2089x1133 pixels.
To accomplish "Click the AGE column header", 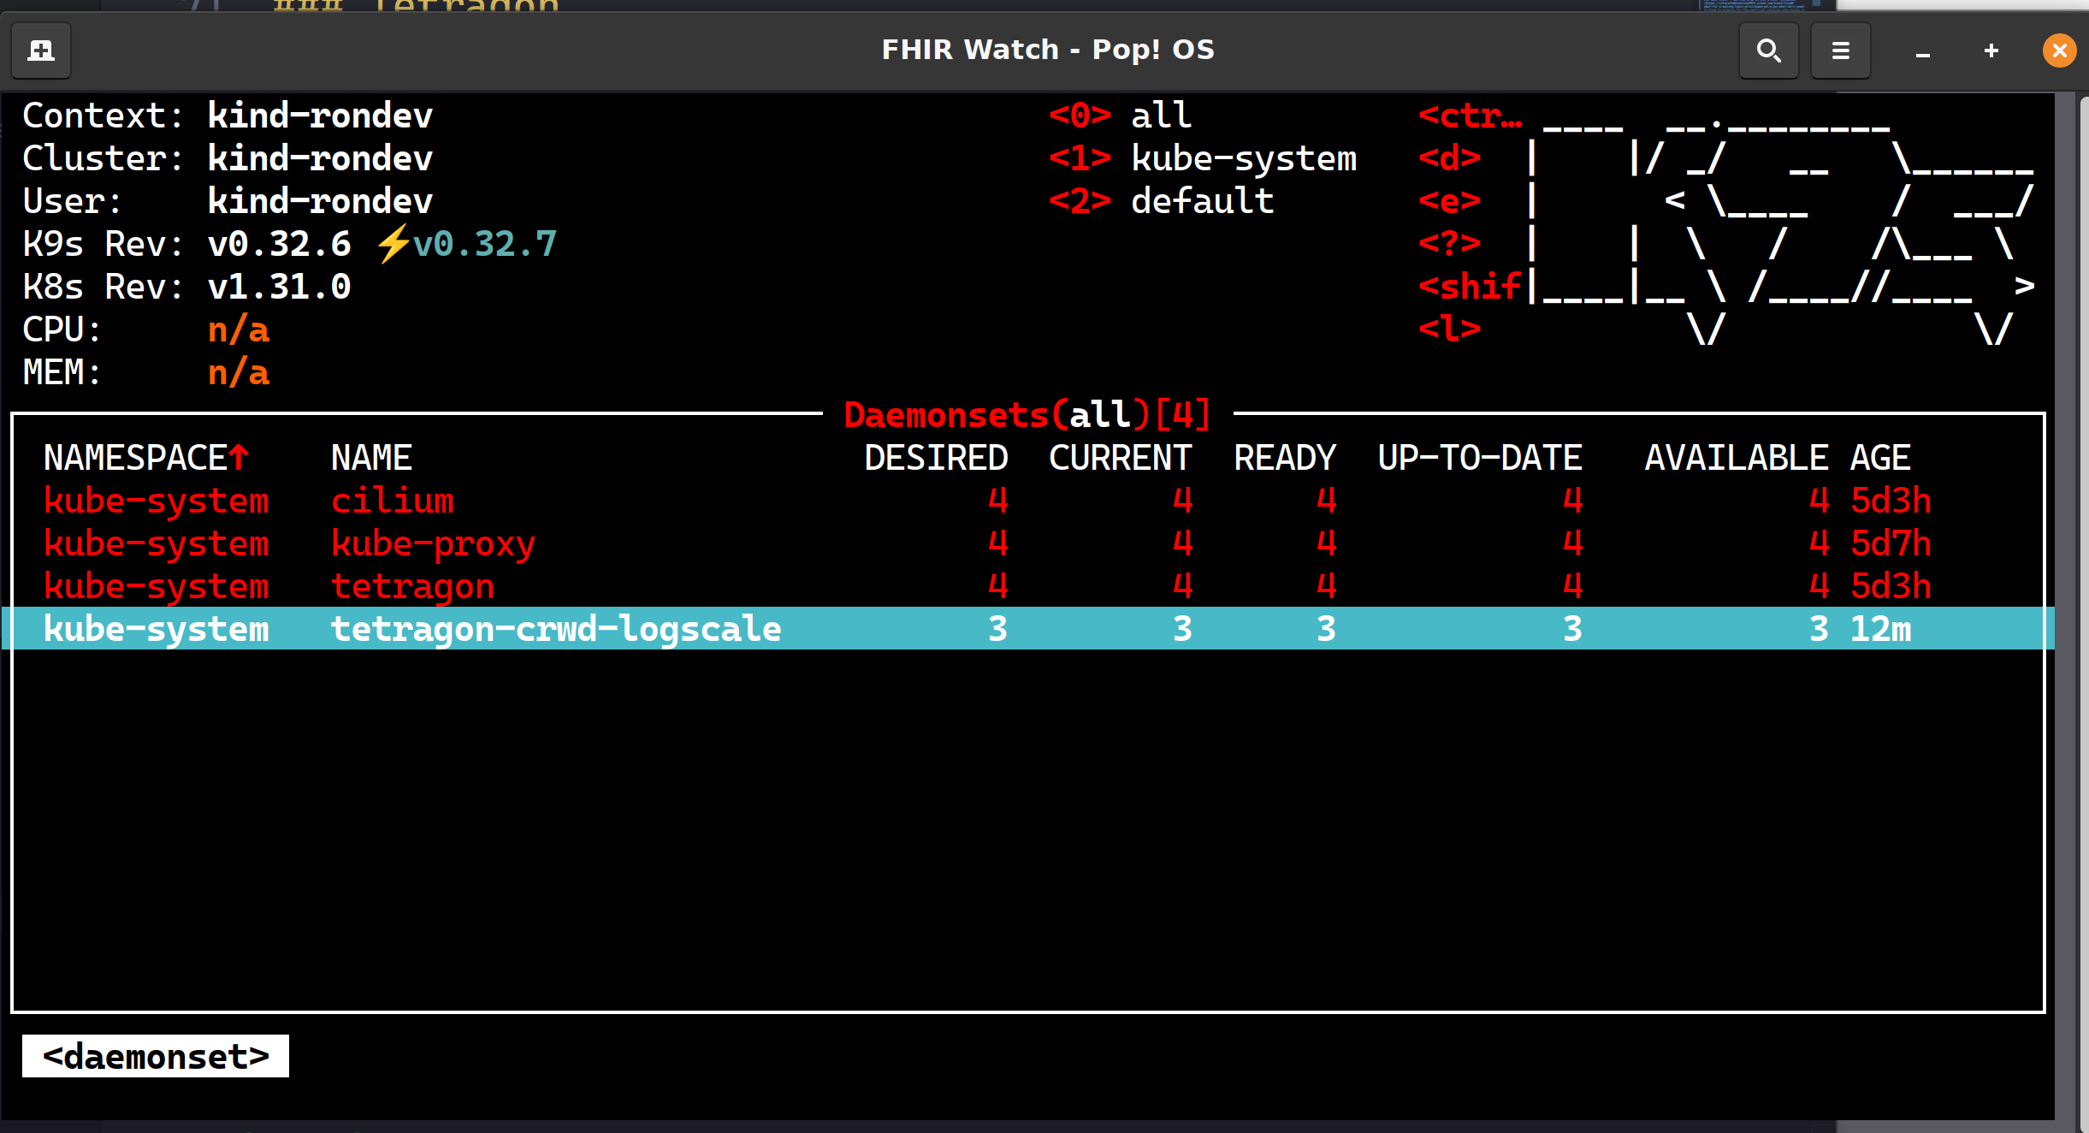I will [1880, 458].
